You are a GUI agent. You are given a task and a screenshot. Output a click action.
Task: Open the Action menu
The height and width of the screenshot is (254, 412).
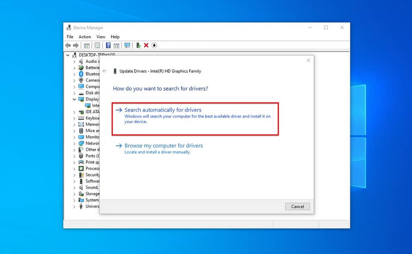click(84, 37)
